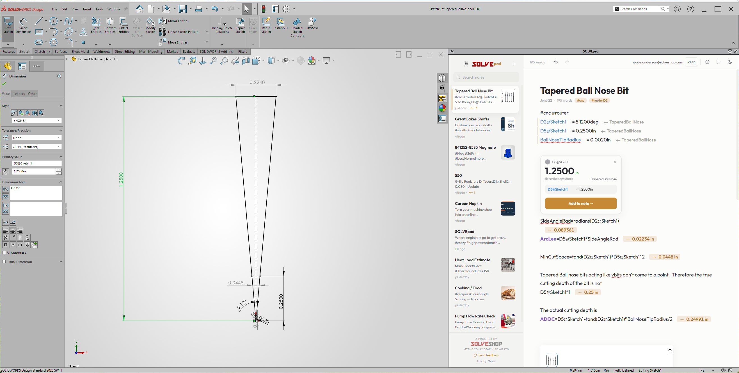Activate Rapid Sketch
This screenshot has width=739, height=373.
(x=266, y=26)
